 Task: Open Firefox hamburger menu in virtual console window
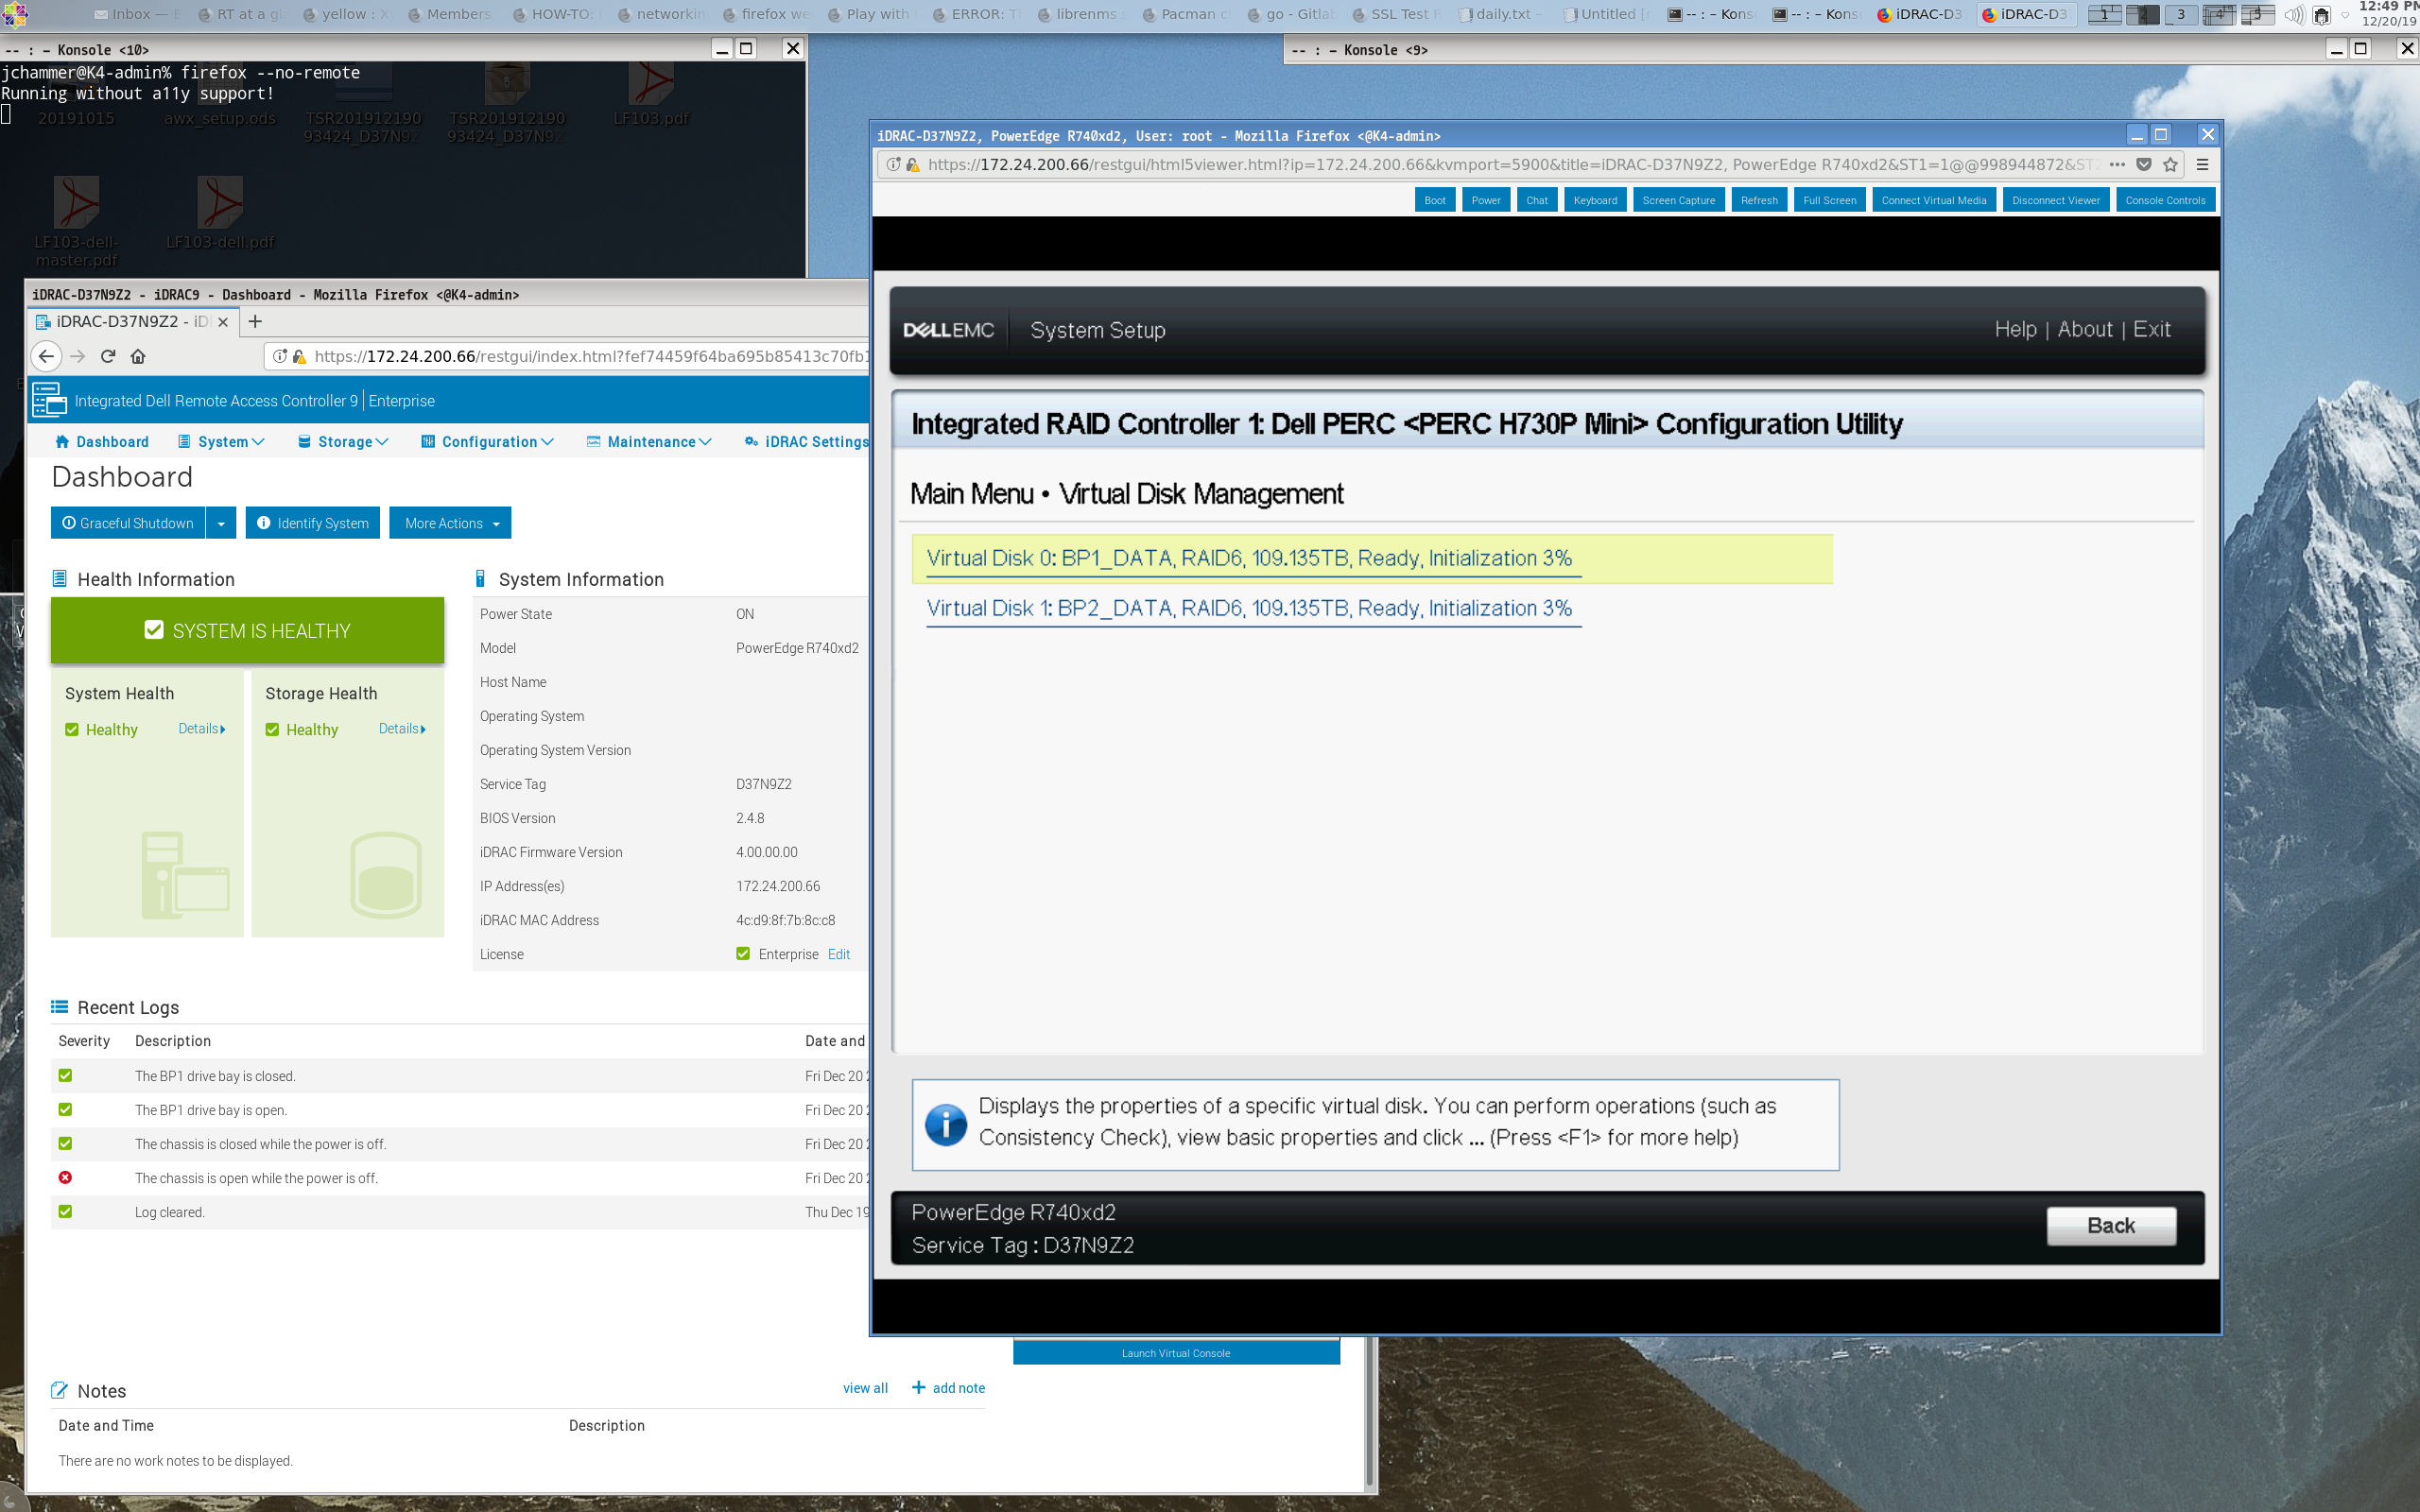[2202, 164]
